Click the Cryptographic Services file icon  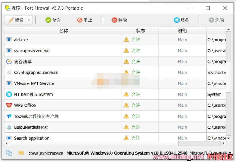[x=9, y=73]
